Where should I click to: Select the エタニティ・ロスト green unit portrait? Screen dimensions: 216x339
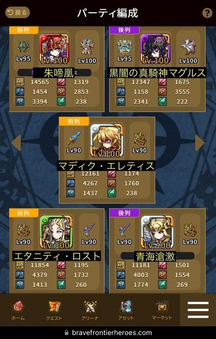coord(56,232)
